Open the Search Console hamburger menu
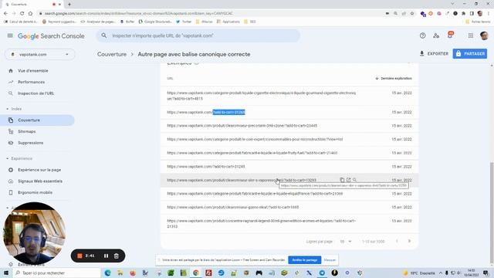494x278 pixels. tap(10, 36)
